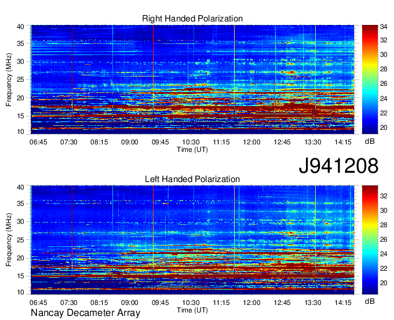Click the "15" frequency tick of Right Handed plot
This screenshot has height=320, width=394.
[x=21, y=116]
